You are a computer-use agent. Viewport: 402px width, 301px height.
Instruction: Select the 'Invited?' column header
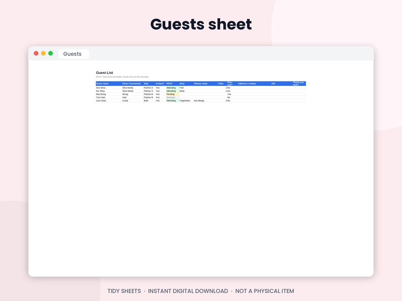[x=159, y=84]
